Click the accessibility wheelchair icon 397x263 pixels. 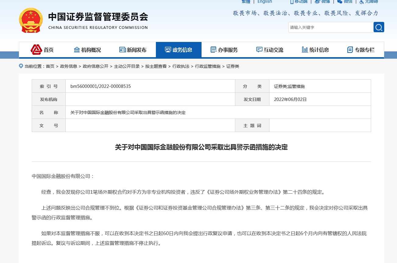click(x=362, y=2)
